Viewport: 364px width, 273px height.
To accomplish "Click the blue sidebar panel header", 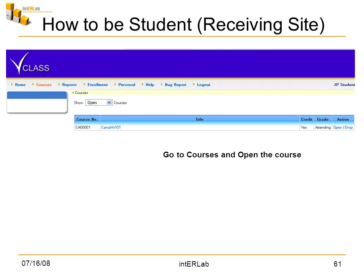I will coord(37,95).
